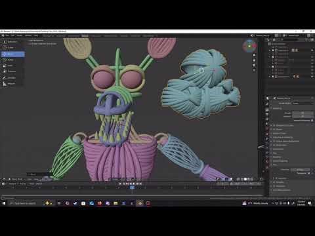Switch perspective/orthographic view grid icon
The height and width of the screenshot is (236, 315).
(x=254, y=70)
